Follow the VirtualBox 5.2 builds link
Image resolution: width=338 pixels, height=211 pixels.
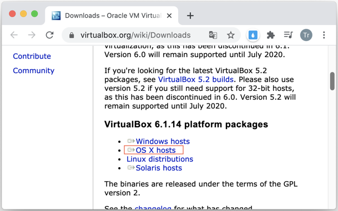tap(196, 80)
